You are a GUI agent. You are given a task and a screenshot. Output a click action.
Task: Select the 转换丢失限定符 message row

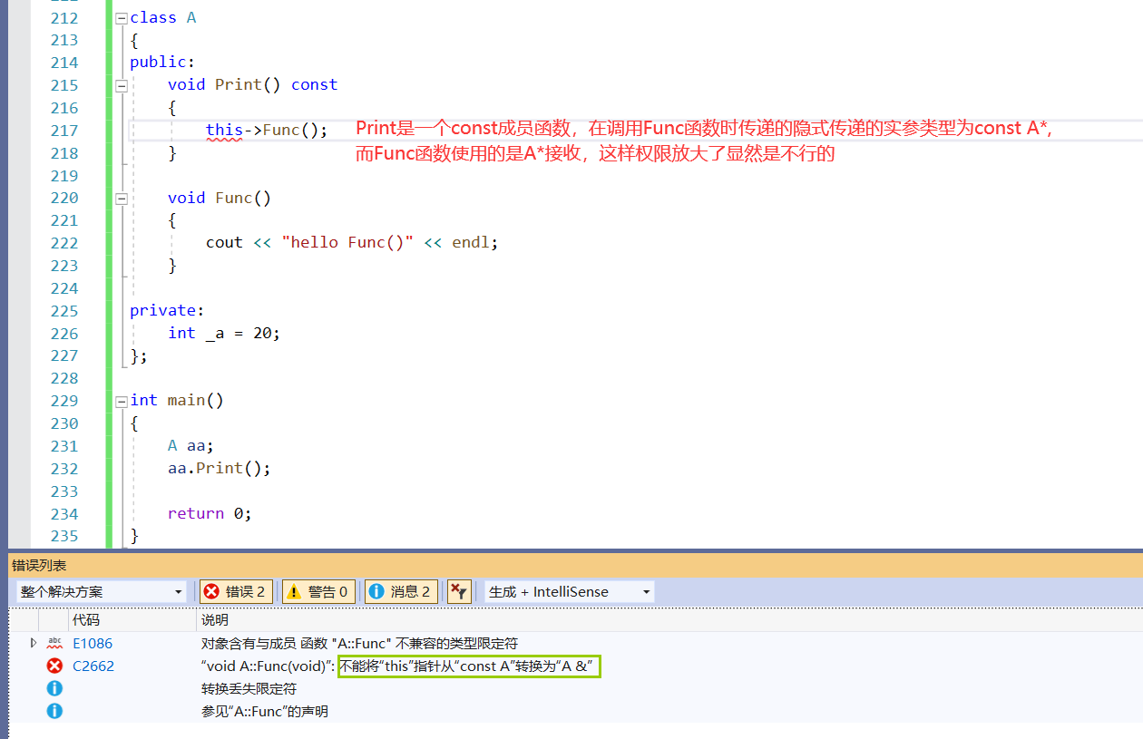click(x=249, y=689)
